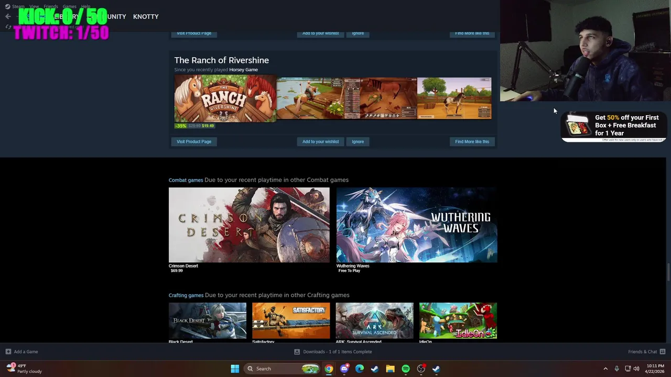This screenshot has height=377, width=671.
Task: Click the Add a Game label
Action: pyautogui.click(x=26, y=352)
